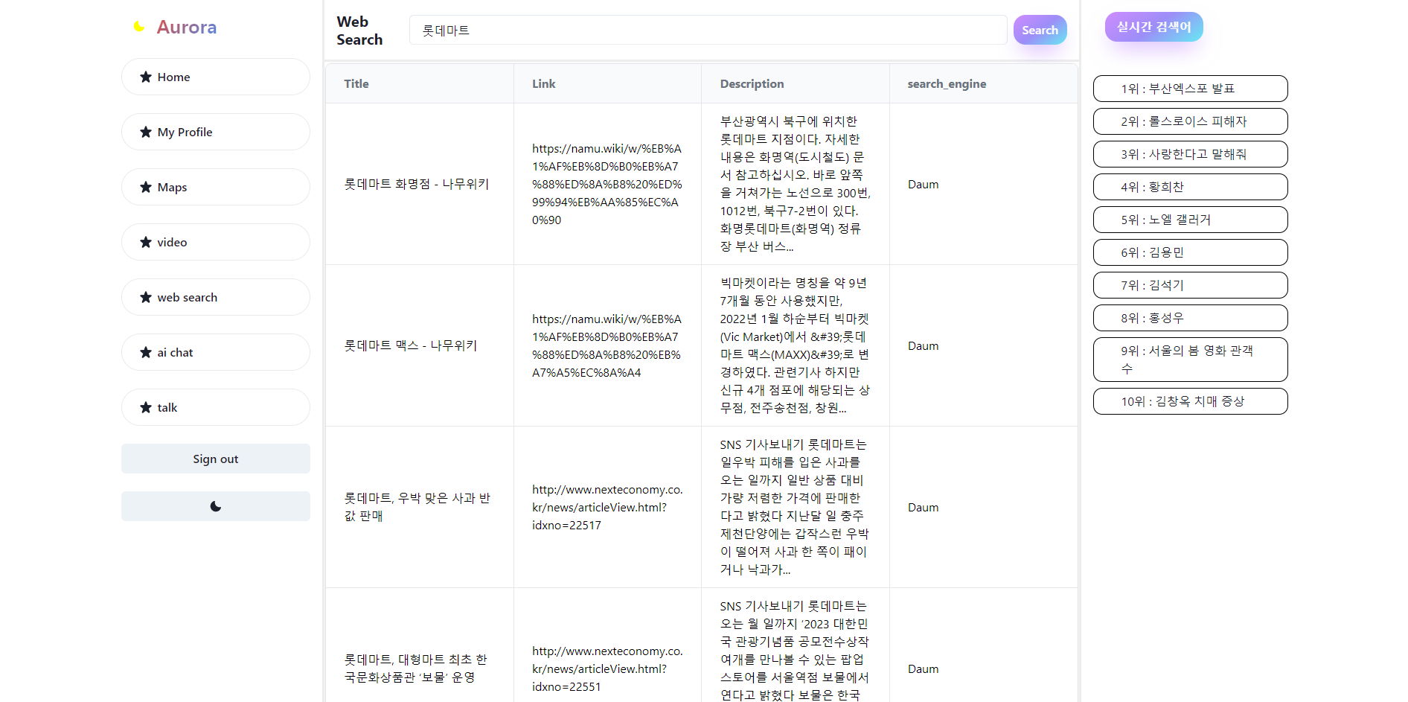Viewport: 1408px width, 702px height.
Task: Click the Web Search heading
Action: pyautogui.click(x=359, y=31)
